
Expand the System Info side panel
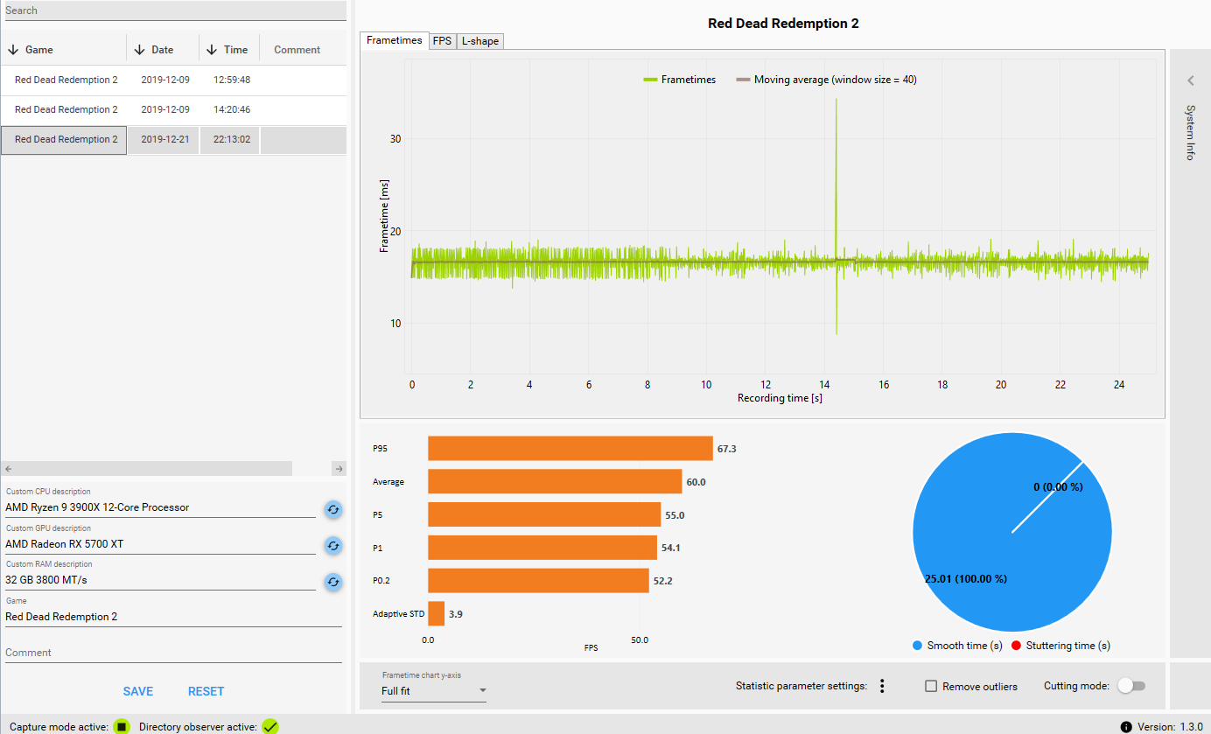[x=1190, y=80]
